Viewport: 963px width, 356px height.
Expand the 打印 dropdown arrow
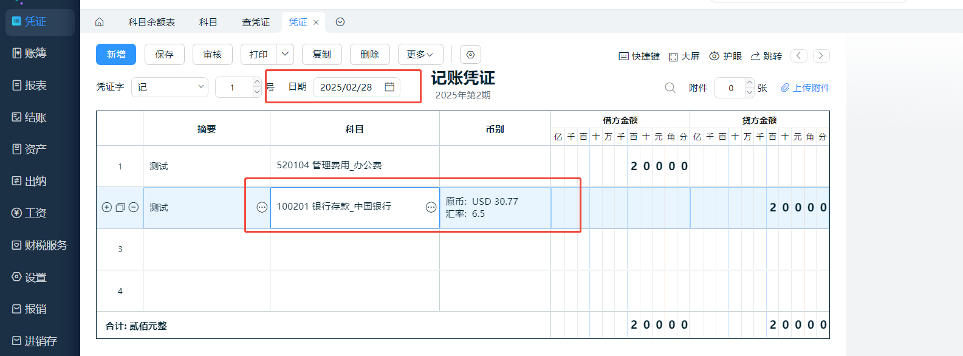coord(285,55)
